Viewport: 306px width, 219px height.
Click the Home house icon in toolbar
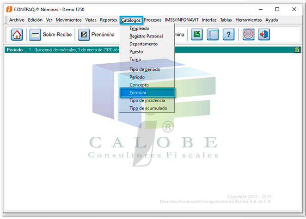17,35
